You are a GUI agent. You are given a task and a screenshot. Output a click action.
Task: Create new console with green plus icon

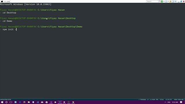pyautogui.click(x=162, y=1)
